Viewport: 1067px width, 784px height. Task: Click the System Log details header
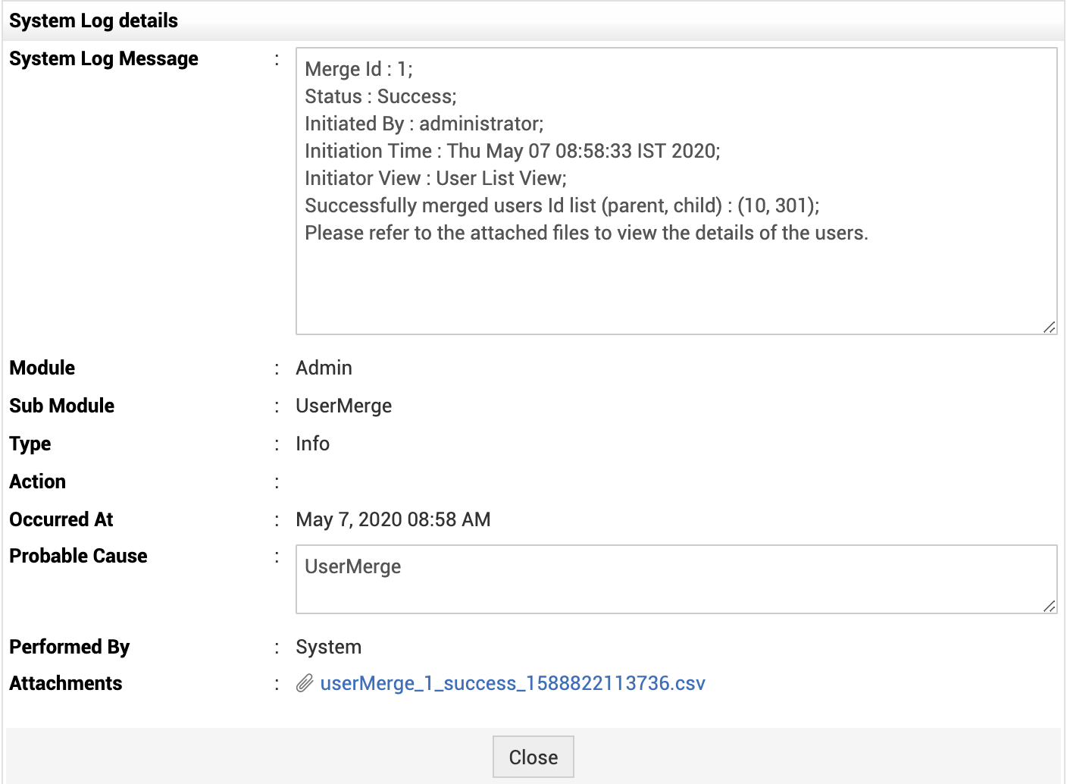(x=93, y=20)
